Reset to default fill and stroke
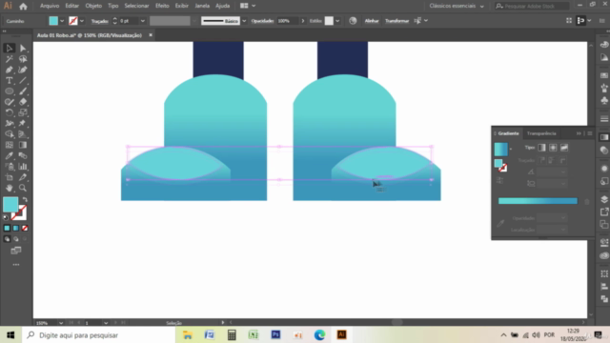The width and height of the screenshot is (610, 343). 6,217
